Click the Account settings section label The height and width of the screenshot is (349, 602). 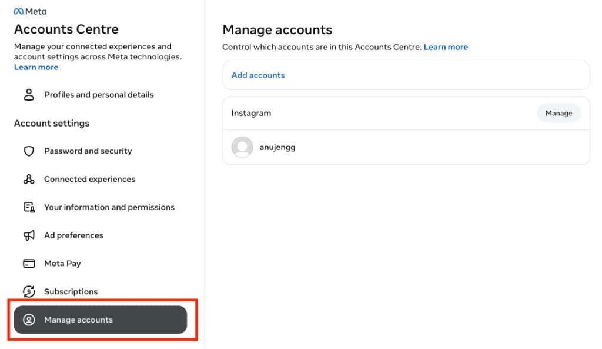(x=52, y=124)
